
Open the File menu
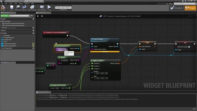click(x=2, y=3)
